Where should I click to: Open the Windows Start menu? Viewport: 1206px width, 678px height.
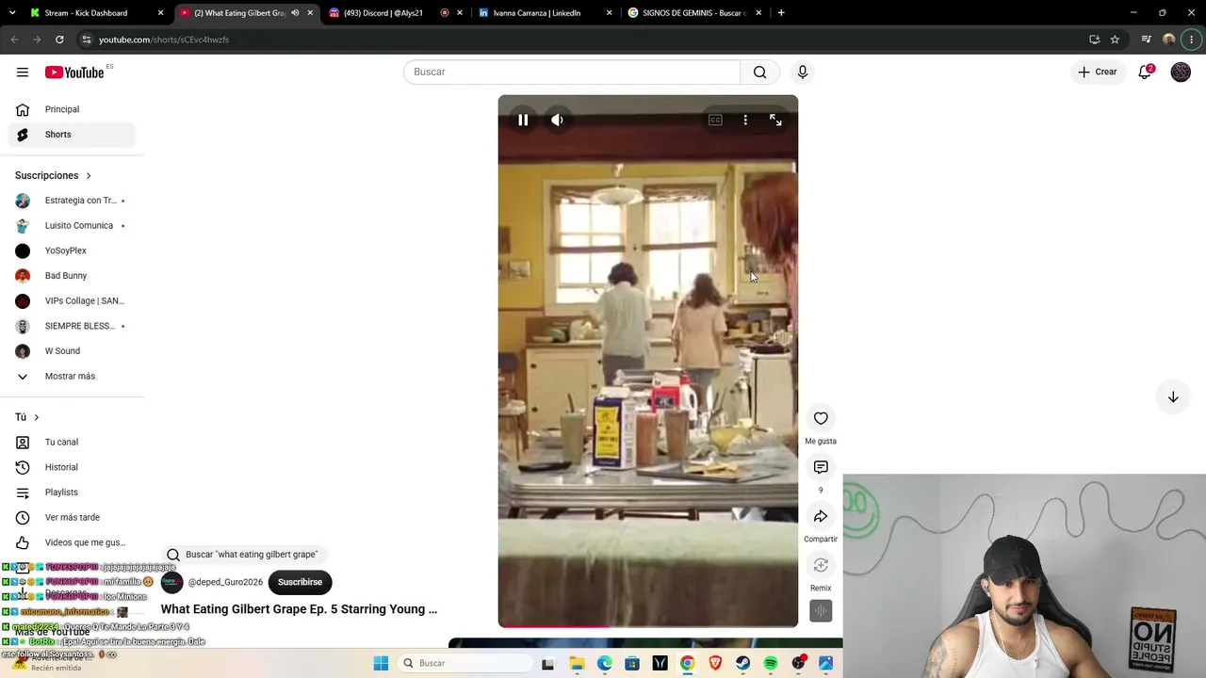tap(381, 663)
